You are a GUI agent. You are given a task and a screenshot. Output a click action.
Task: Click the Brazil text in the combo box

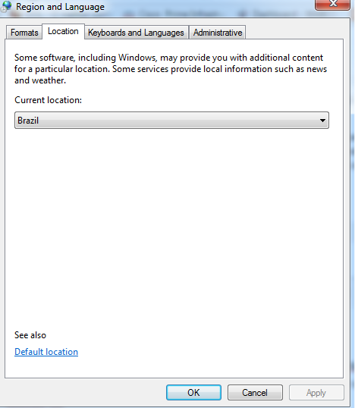pos(28,121)
